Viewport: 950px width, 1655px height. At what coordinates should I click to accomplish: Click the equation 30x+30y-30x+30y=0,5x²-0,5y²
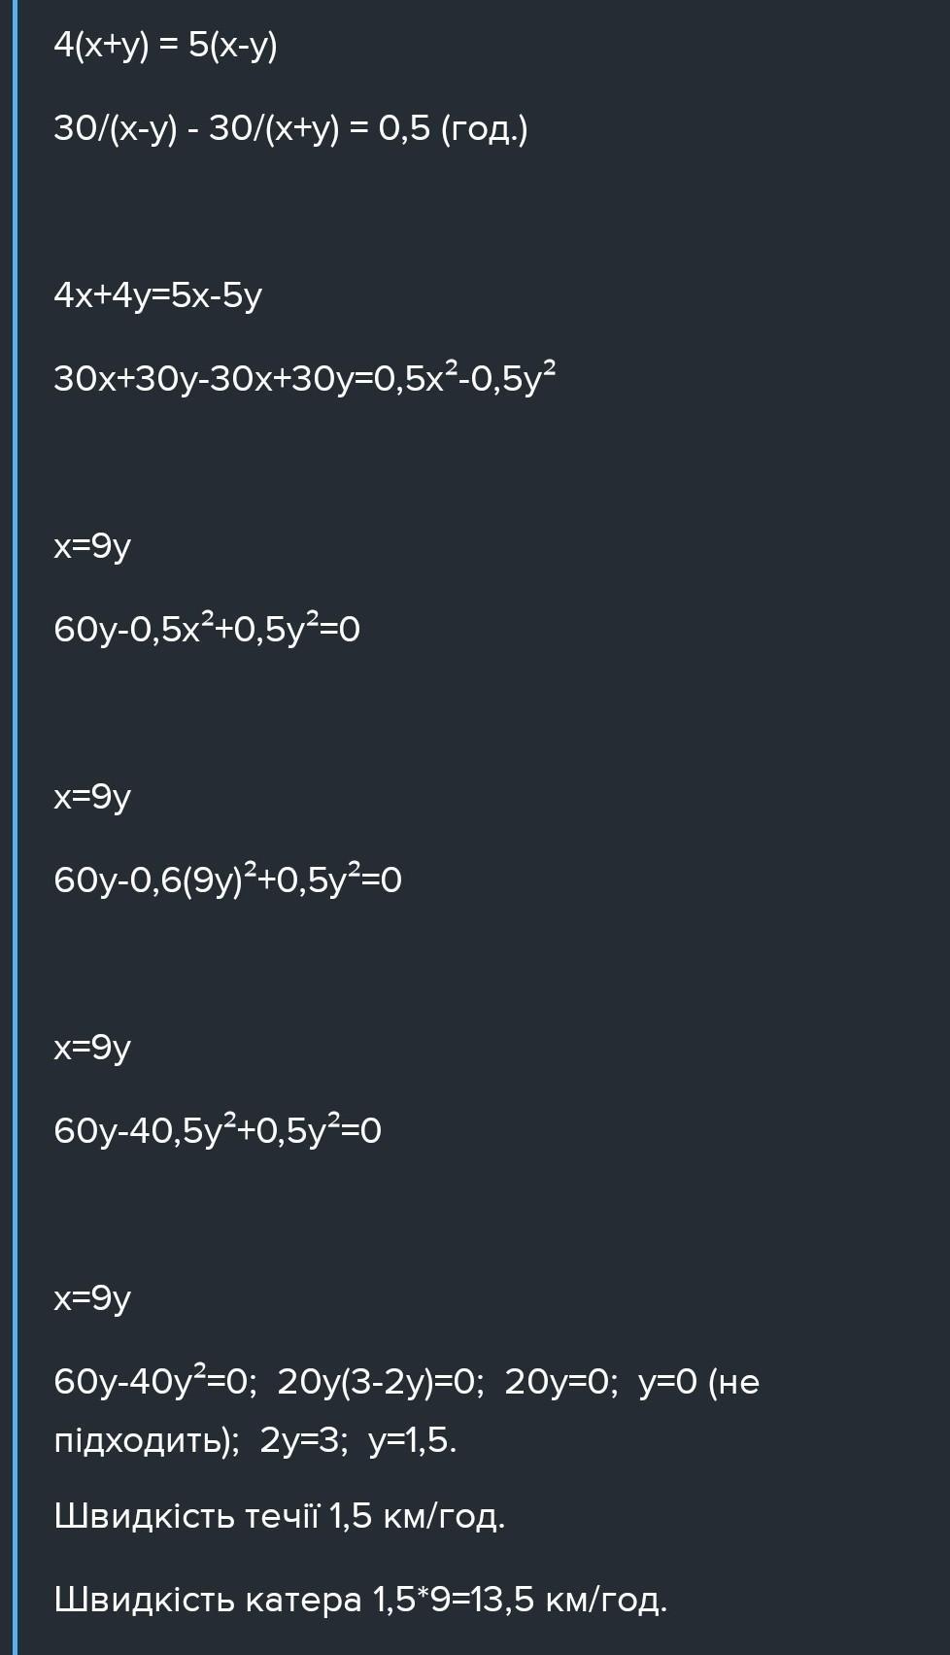(x=304, y=376)
